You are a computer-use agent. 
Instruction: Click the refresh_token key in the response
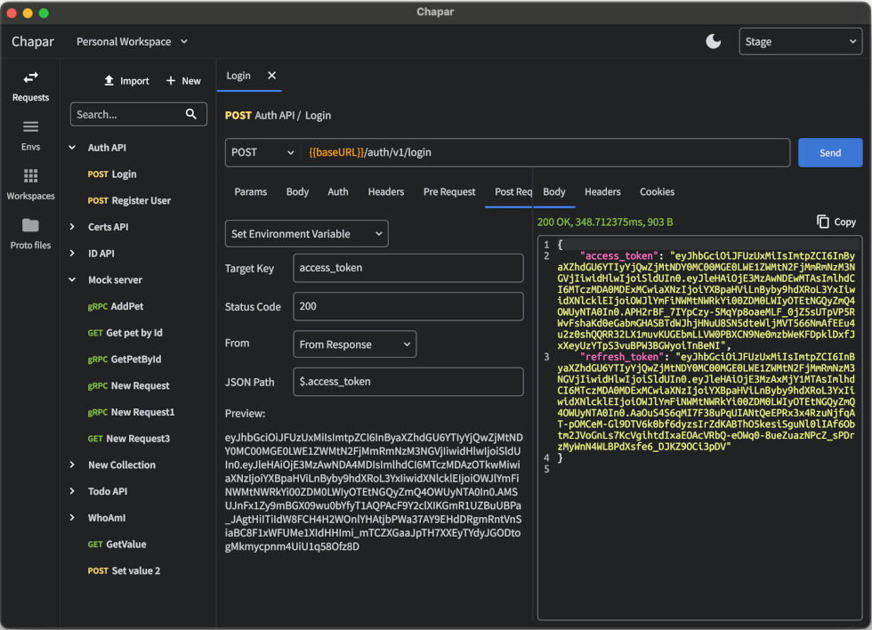(621, 357)
